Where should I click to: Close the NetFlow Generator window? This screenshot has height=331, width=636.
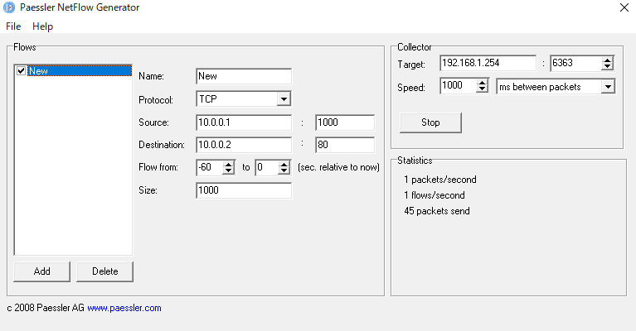click(624, 7)
